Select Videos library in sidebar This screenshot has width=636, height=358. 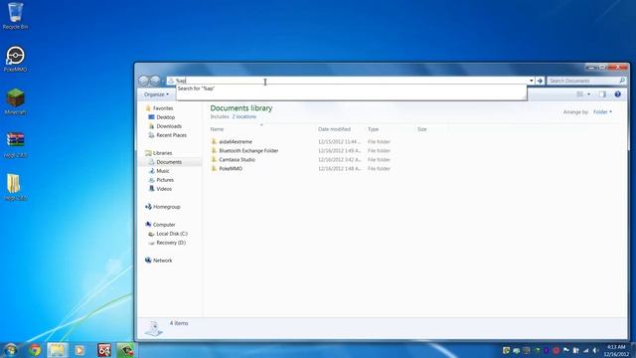164,189
